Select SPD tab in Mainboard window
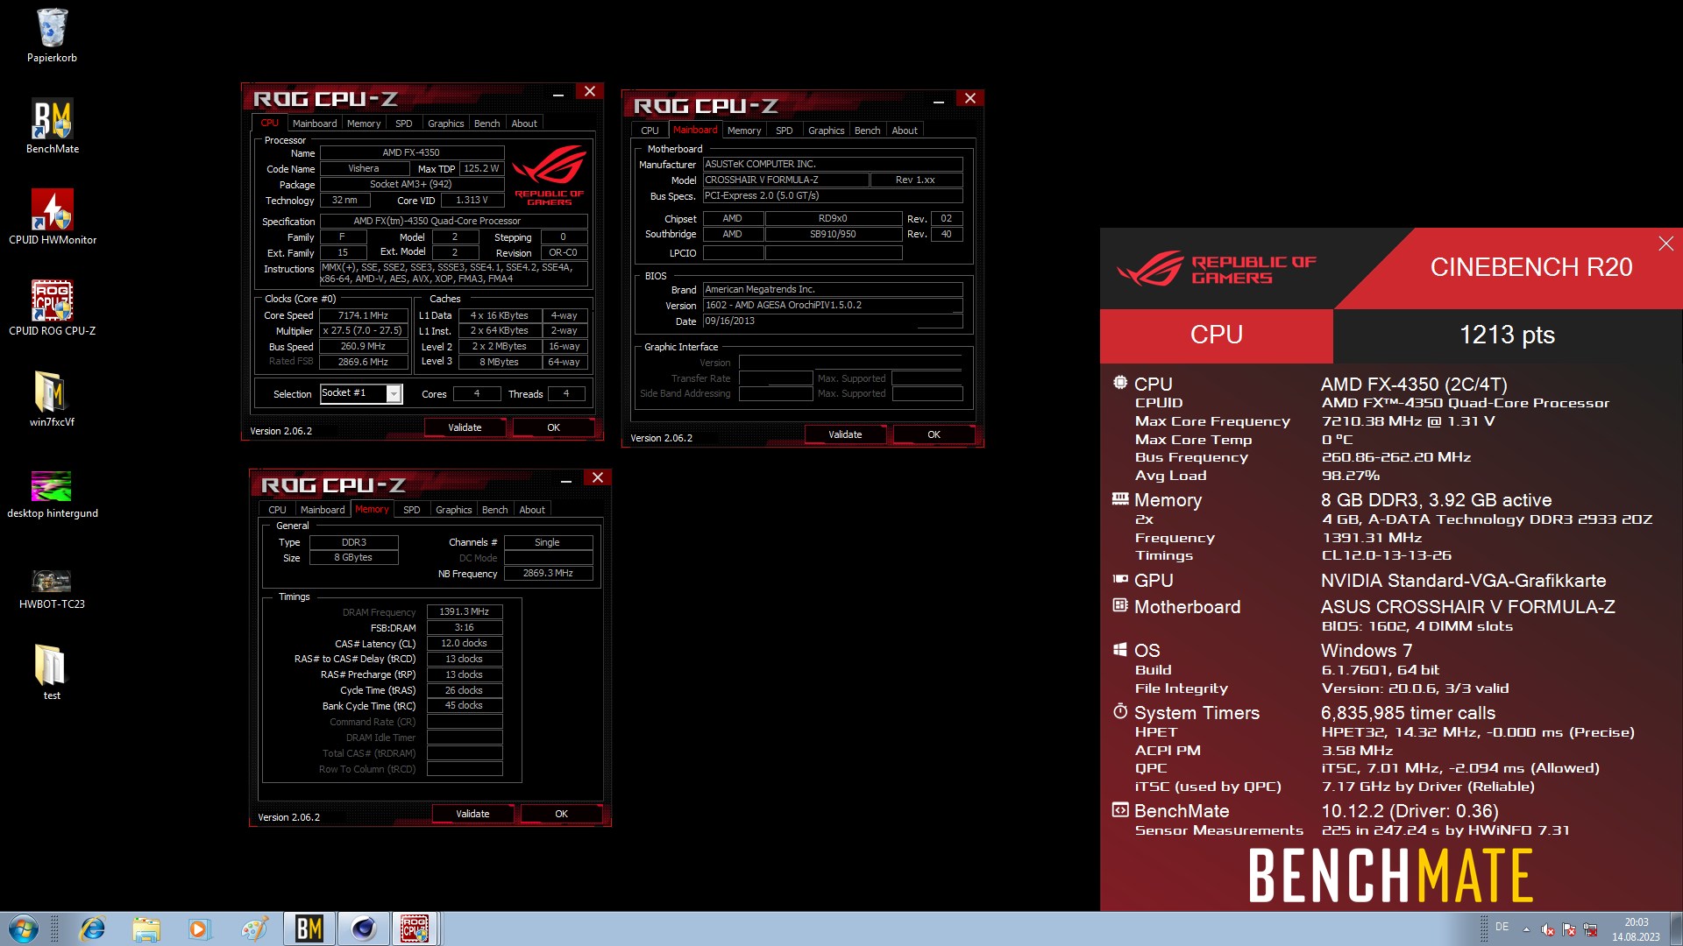Viewport: 1683px width, 946px height. [784, 131]
